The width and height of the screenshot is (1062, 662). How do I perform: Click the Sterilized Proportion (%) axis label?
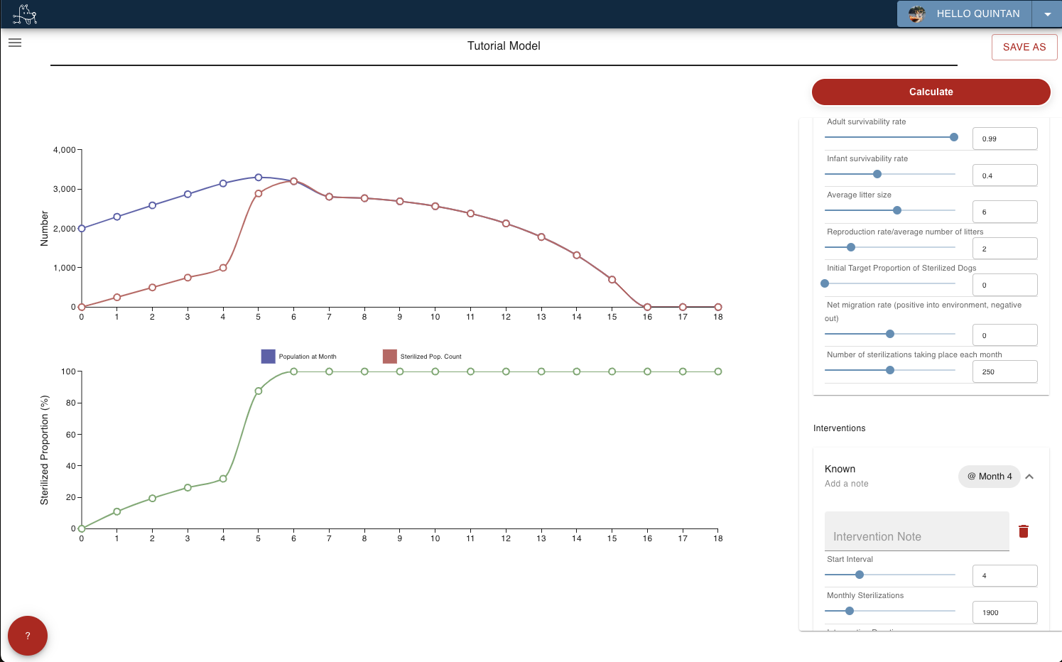(x=45, y=450)
